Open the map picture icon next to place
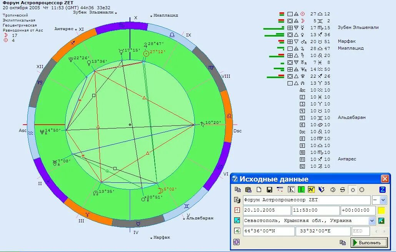The image size is (396, 252). coord(381,220)
